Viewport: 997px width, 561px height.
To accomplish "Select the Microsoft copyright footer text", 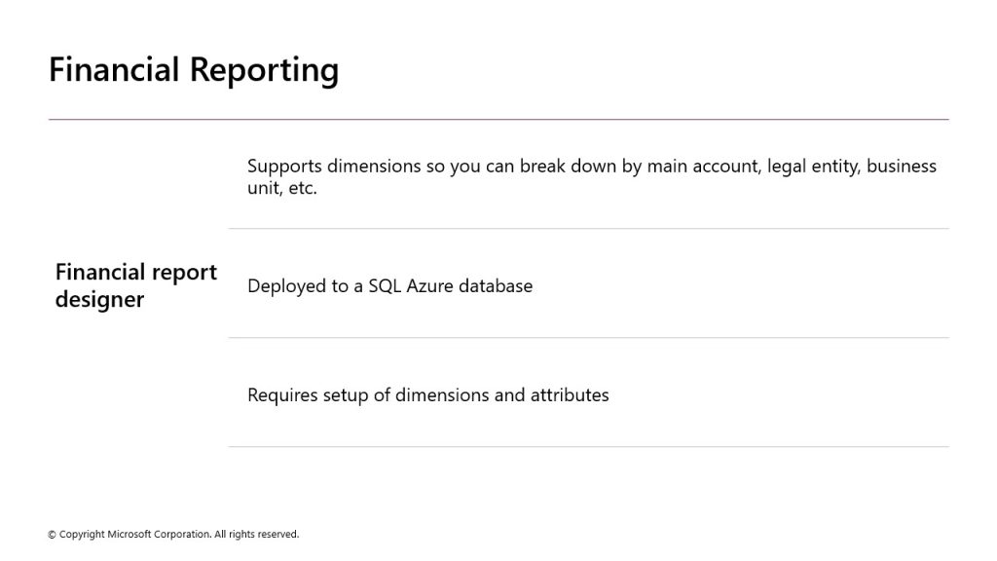I will [173, 535].
